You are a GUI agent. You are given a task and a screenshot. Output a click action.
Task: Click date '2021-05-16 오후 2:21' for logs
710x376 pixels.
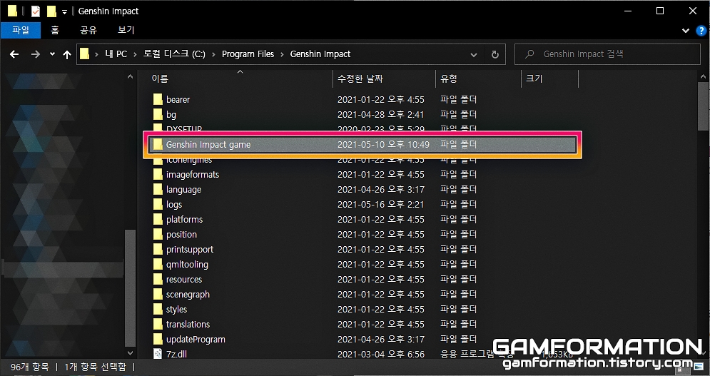click(381, 204)
